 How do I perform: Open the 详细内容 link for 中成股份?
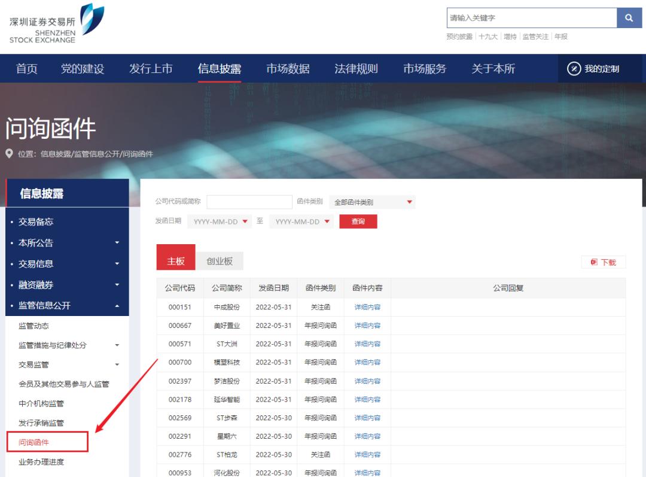pyautogui.click(x=370, y=307)
